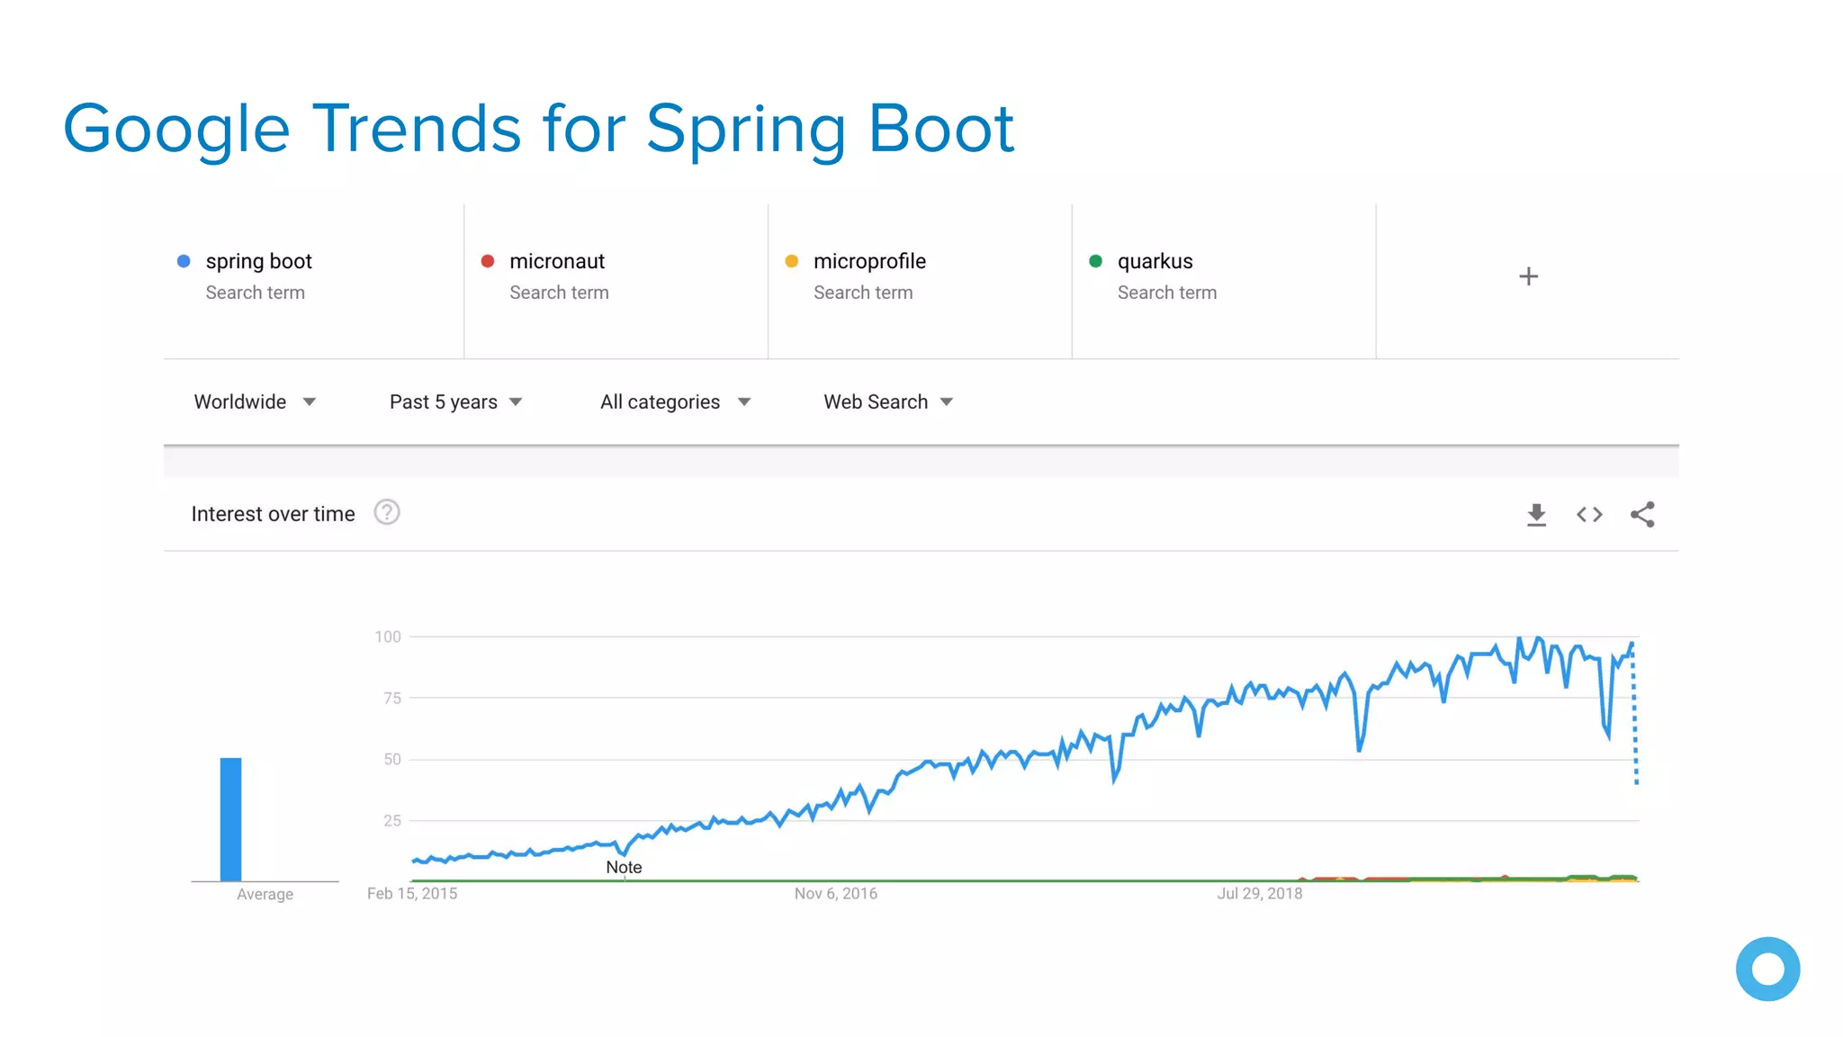This screenshot has width=1843, height=1037.
Task: Open the help icon beside Interest over time
Action: tap(387, 512)
